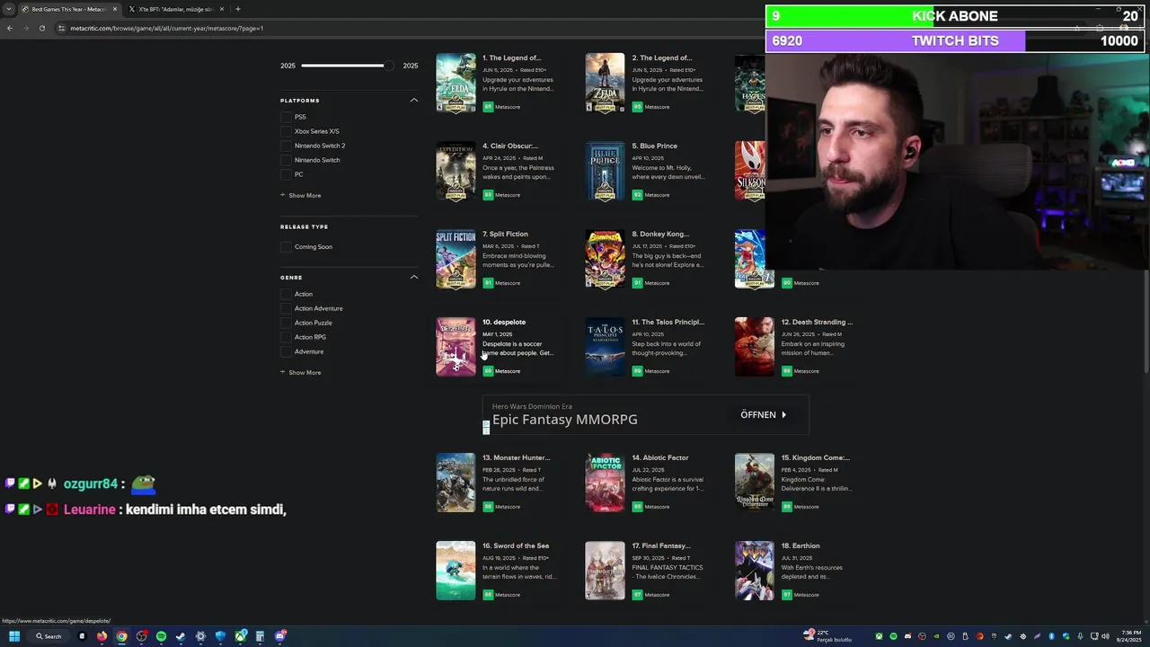Check the Action Adventure genre filter

pos(286,308)
